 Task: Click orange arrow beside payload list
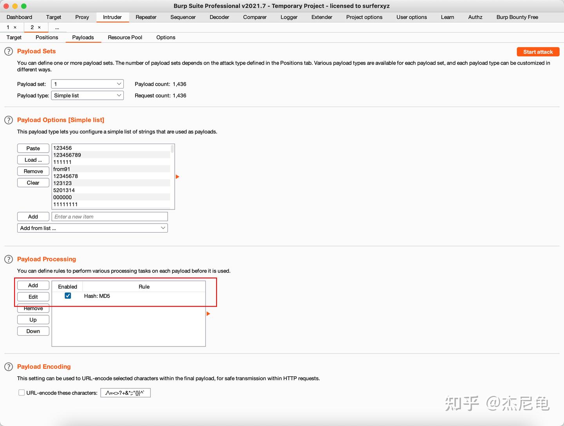[177, 177]
